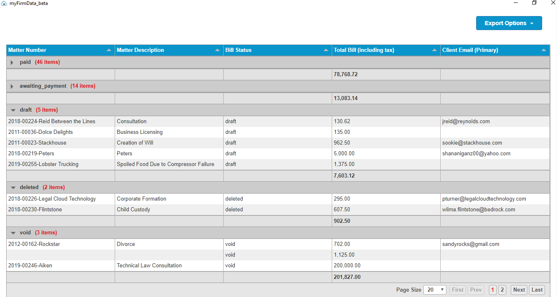Sort by Total Bill column arrow
This screenshot has height=297, width=557.
pos(434,50)
